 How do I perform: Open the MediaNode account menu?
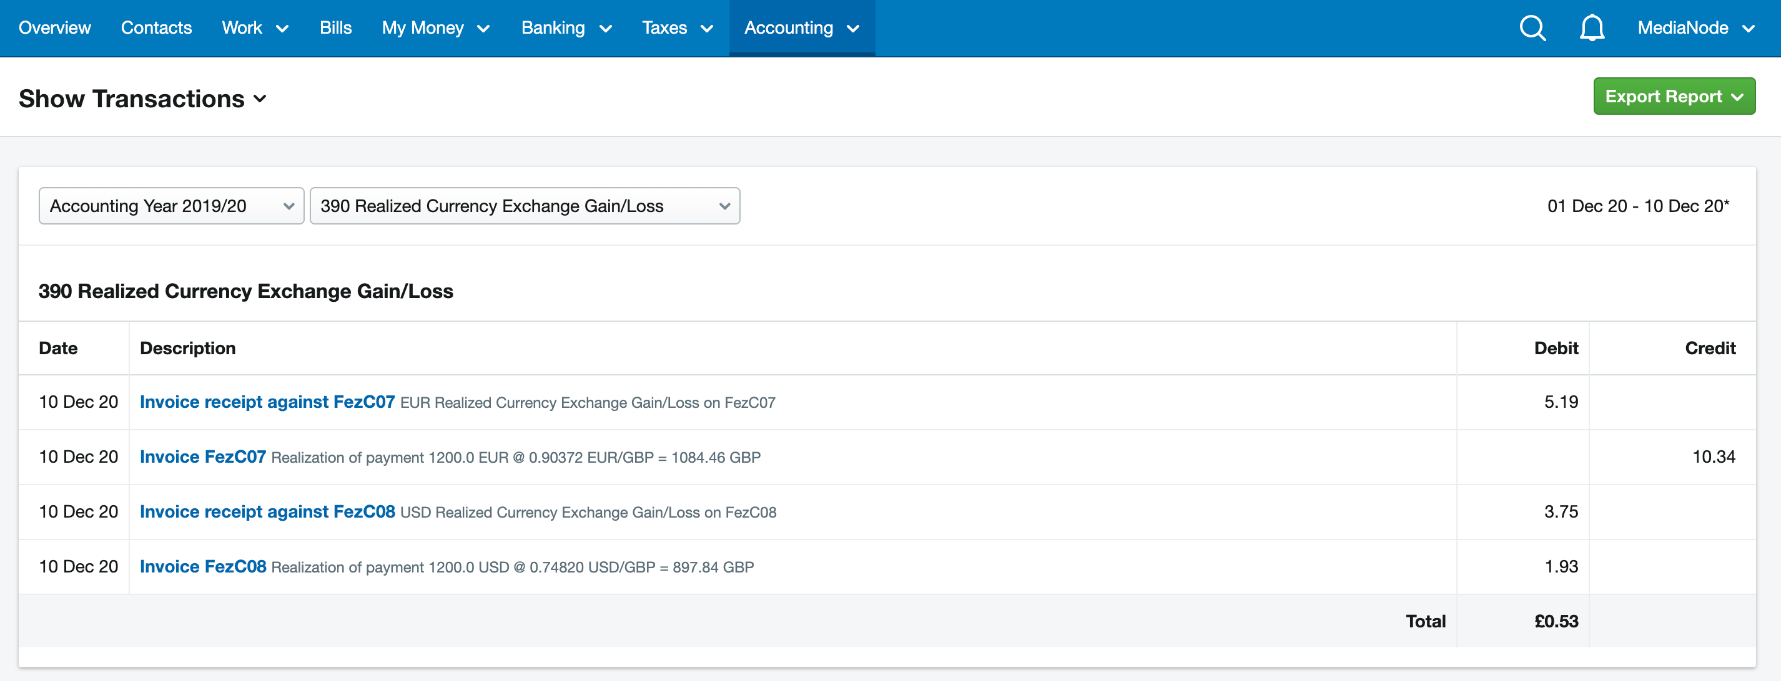[1696, 28]
